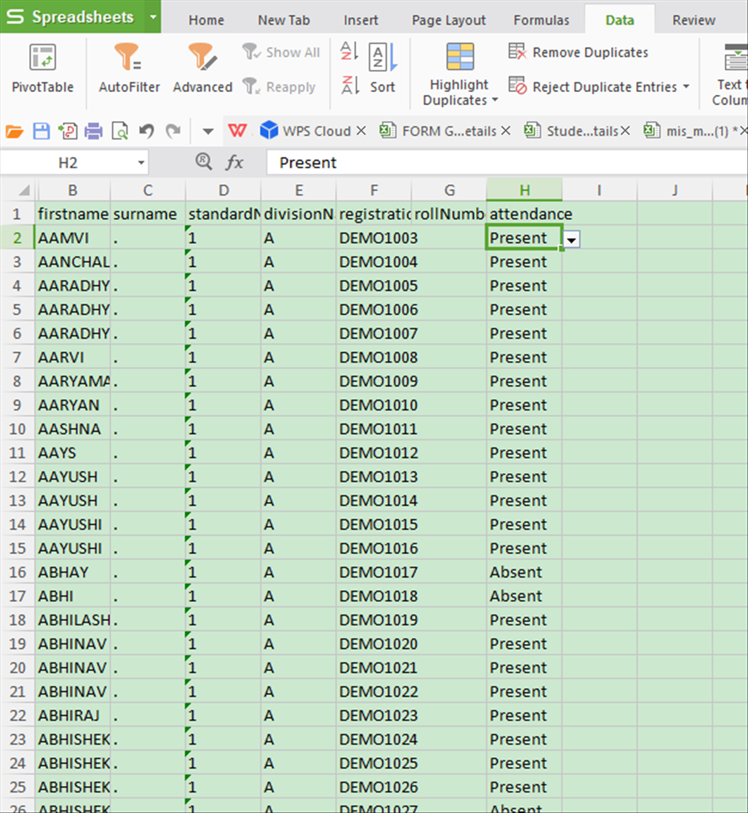This screenshot has height=813, width=748.
Task: Expand the quick access toolbar dropdown
Action: click(208, 132)
